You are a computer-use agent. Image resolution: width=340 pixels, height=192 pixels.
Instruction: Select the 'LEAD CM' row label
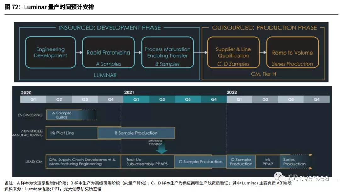(x=34, y=162)
